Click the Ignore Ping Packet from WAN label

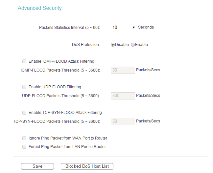coord(68,138)
